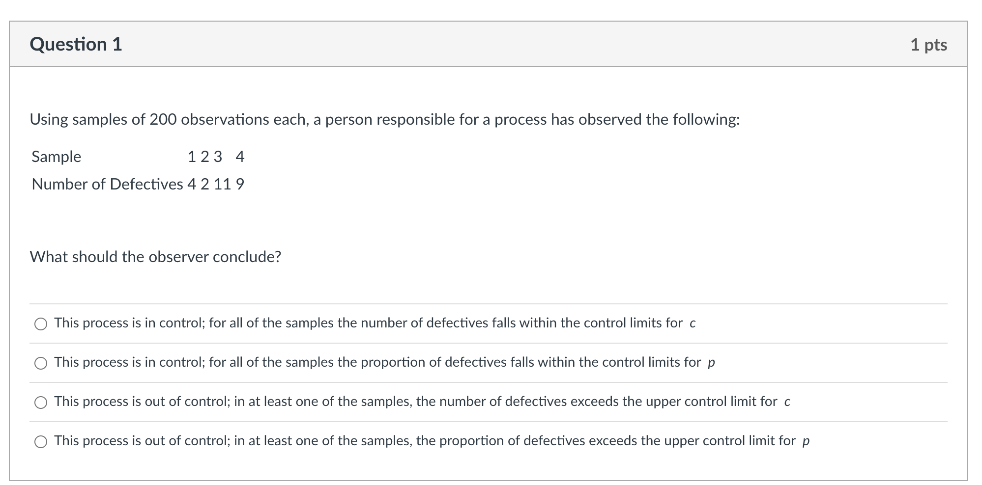Click the 'What should the observer conclude?' text
Viewport: 982px width, 485px height.
[x=156, y=256]
